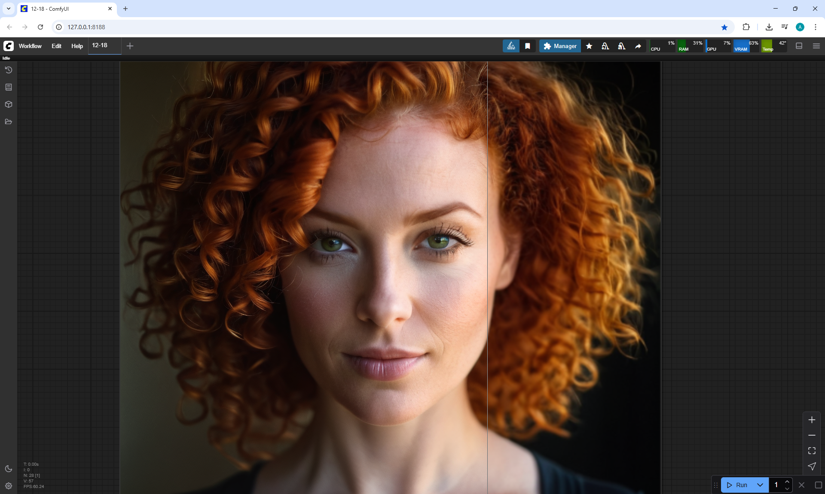Toggle the bottom panel visibility icon

799,46
